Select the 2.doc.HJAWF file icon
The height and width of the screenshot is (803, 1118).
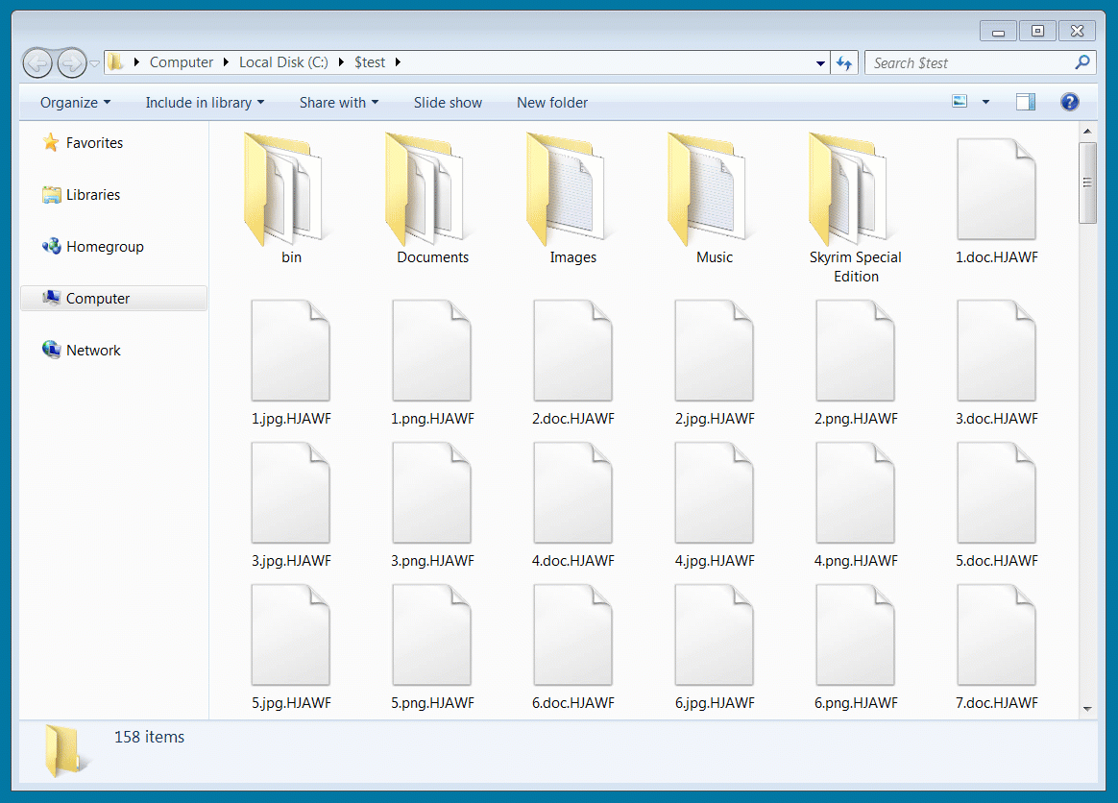point(572,351)
